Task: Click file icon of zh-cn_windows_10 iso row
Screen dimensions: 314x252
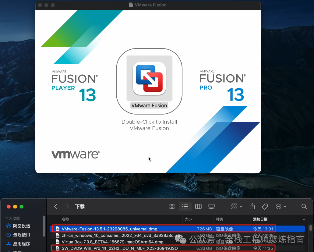Action: click(58, 235)
